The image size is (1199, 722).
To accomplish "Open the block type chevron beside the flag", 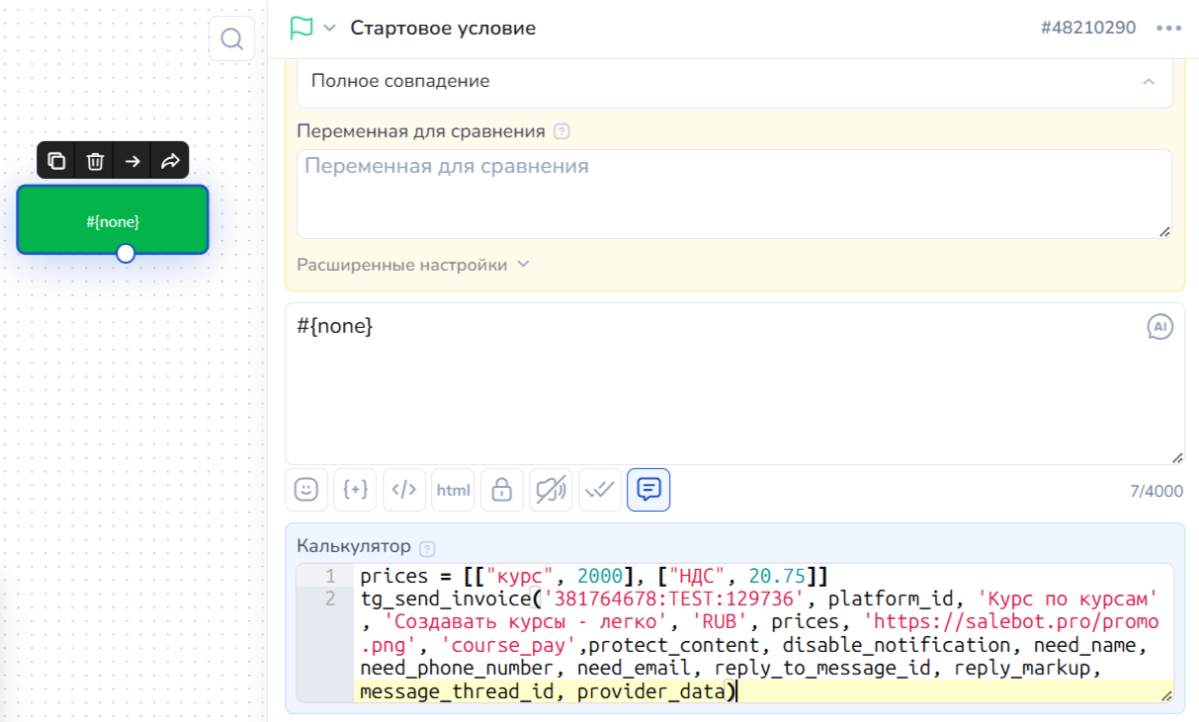I will coord(329,28).
